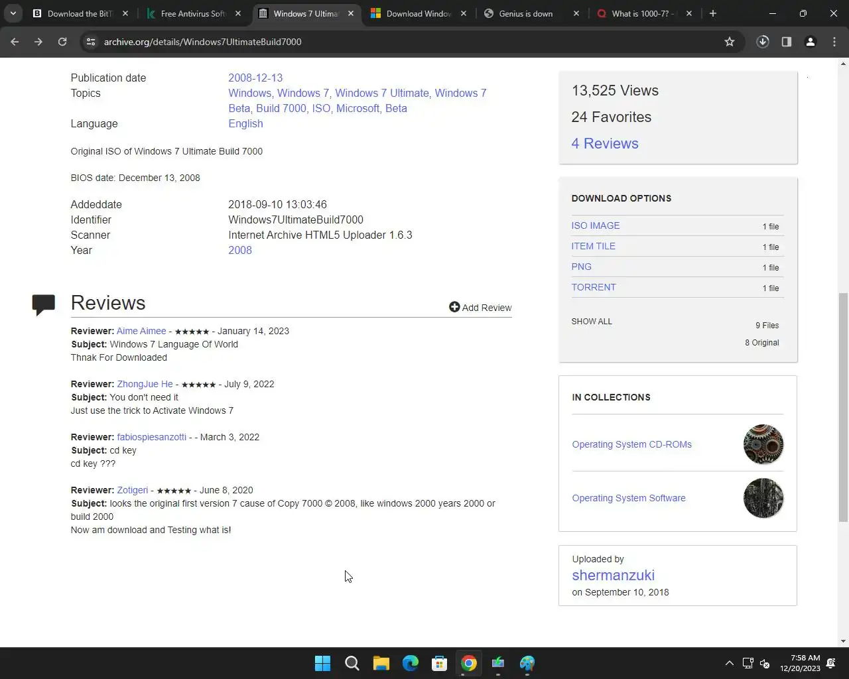View site information icon in address bar
Viewport: 849px width, 679px height.
point(91,42)
